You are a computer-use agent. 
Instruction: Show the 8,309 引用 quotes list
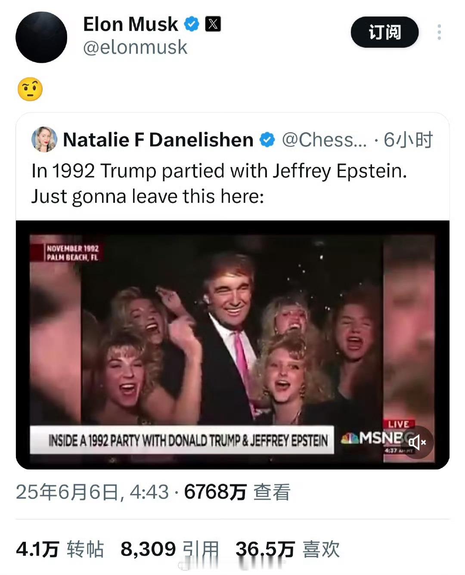click(170, 549)
